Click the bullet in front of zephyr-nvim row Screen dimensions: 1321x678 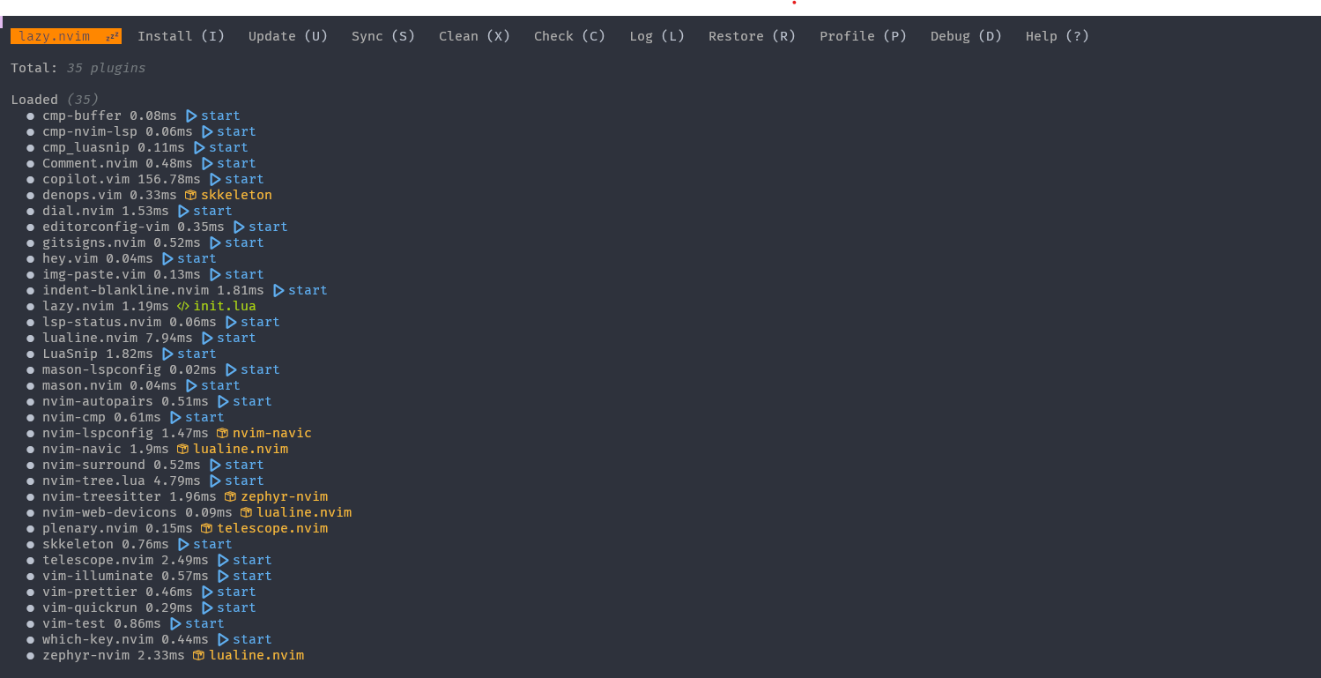[31, 655]
